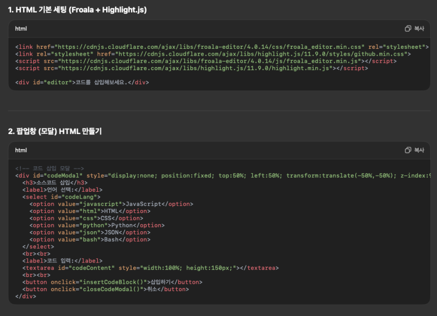Screen dimensions: 437x316
Task: Select the froala_editor.min.js script line
Action: [x=205, y=61]
